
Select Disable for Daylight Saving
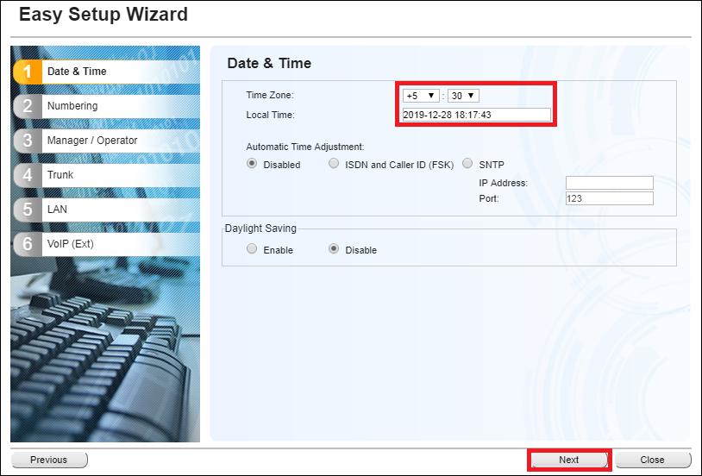coord(334,248)
